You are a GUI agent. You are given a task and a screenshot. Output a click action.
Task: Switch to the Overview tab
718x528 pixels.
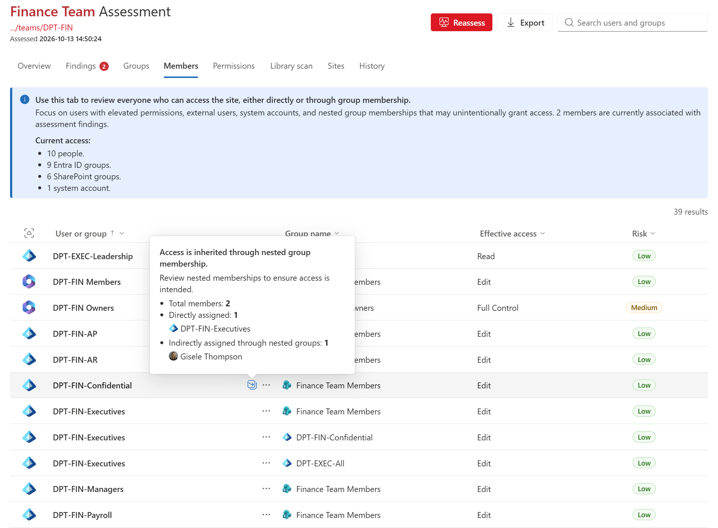tap(34, 66)
